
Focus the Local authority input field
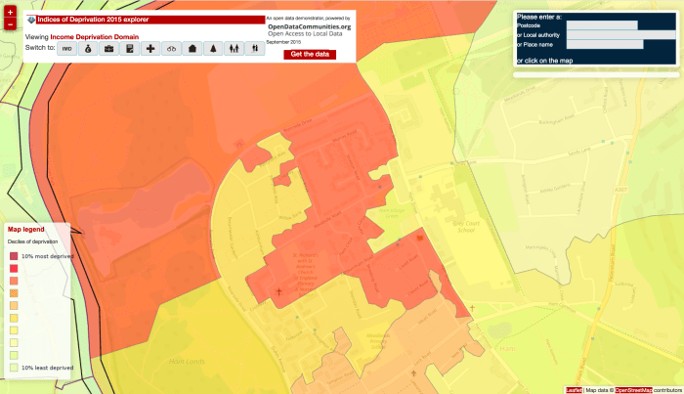[x=620, y=34]
